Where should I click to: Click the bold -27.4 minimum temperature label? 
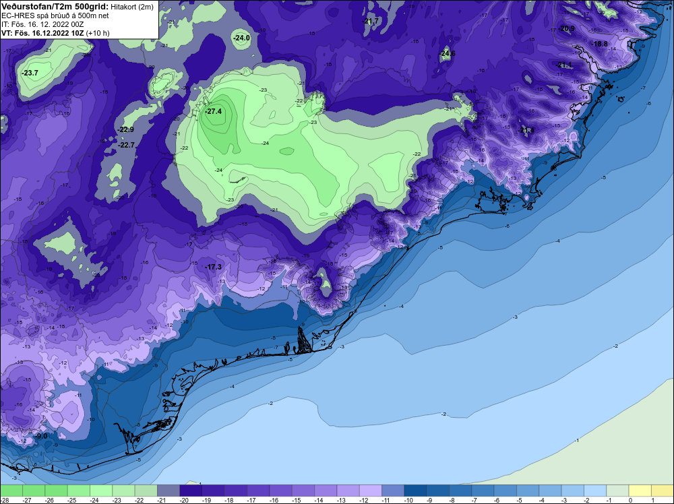[213, 111]
